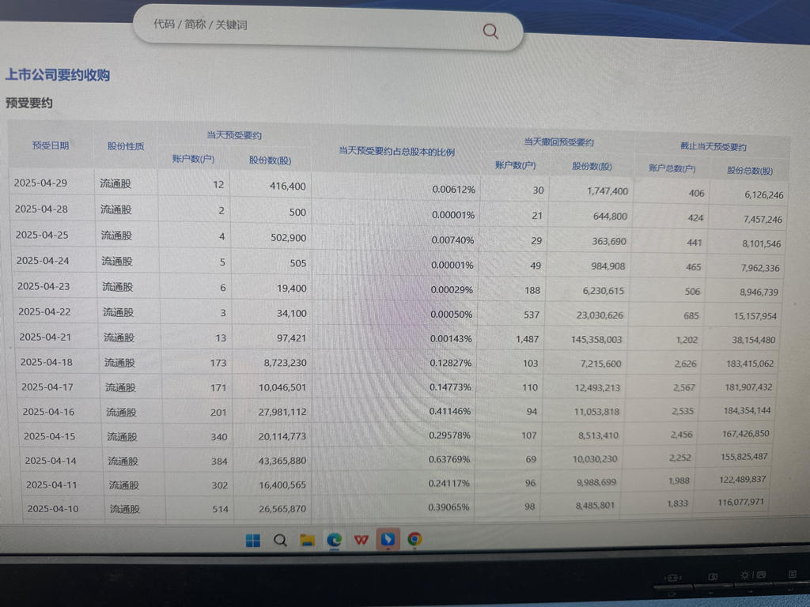Click the 当天撤回预受要约 group header

click(x=559, y=142)
